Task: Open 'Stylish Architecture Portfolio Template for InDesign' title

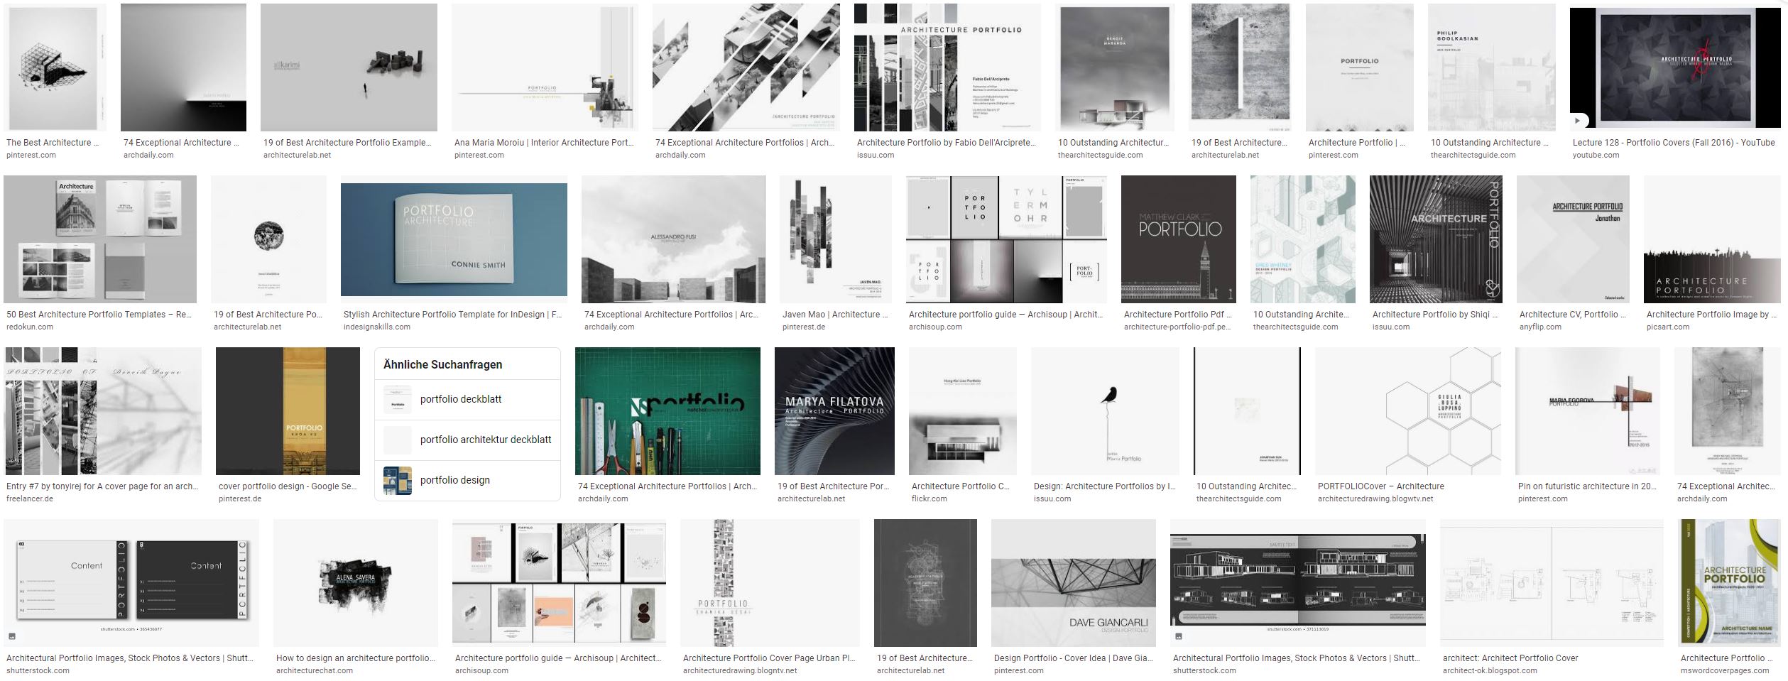Action: pos(452,315)
